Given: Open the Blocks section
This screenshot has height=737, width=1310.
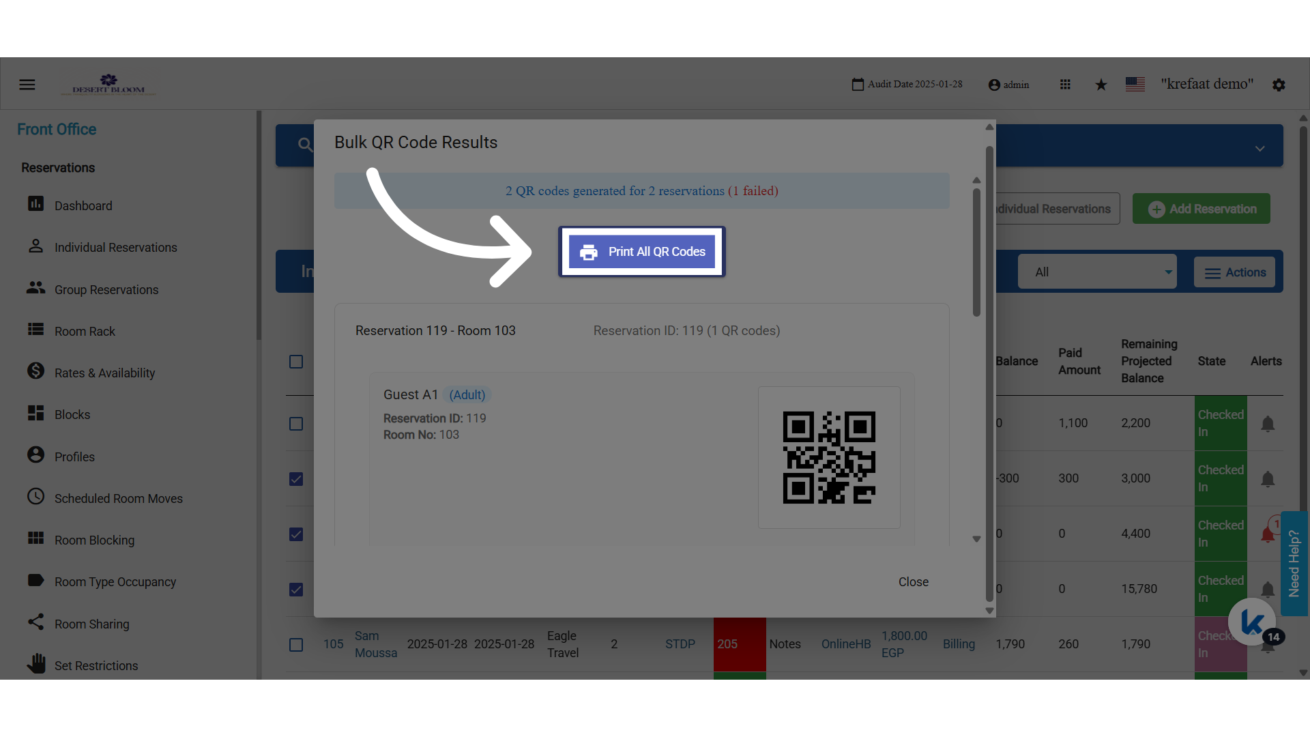Looking at the screenshot, I should pos(72,414).
